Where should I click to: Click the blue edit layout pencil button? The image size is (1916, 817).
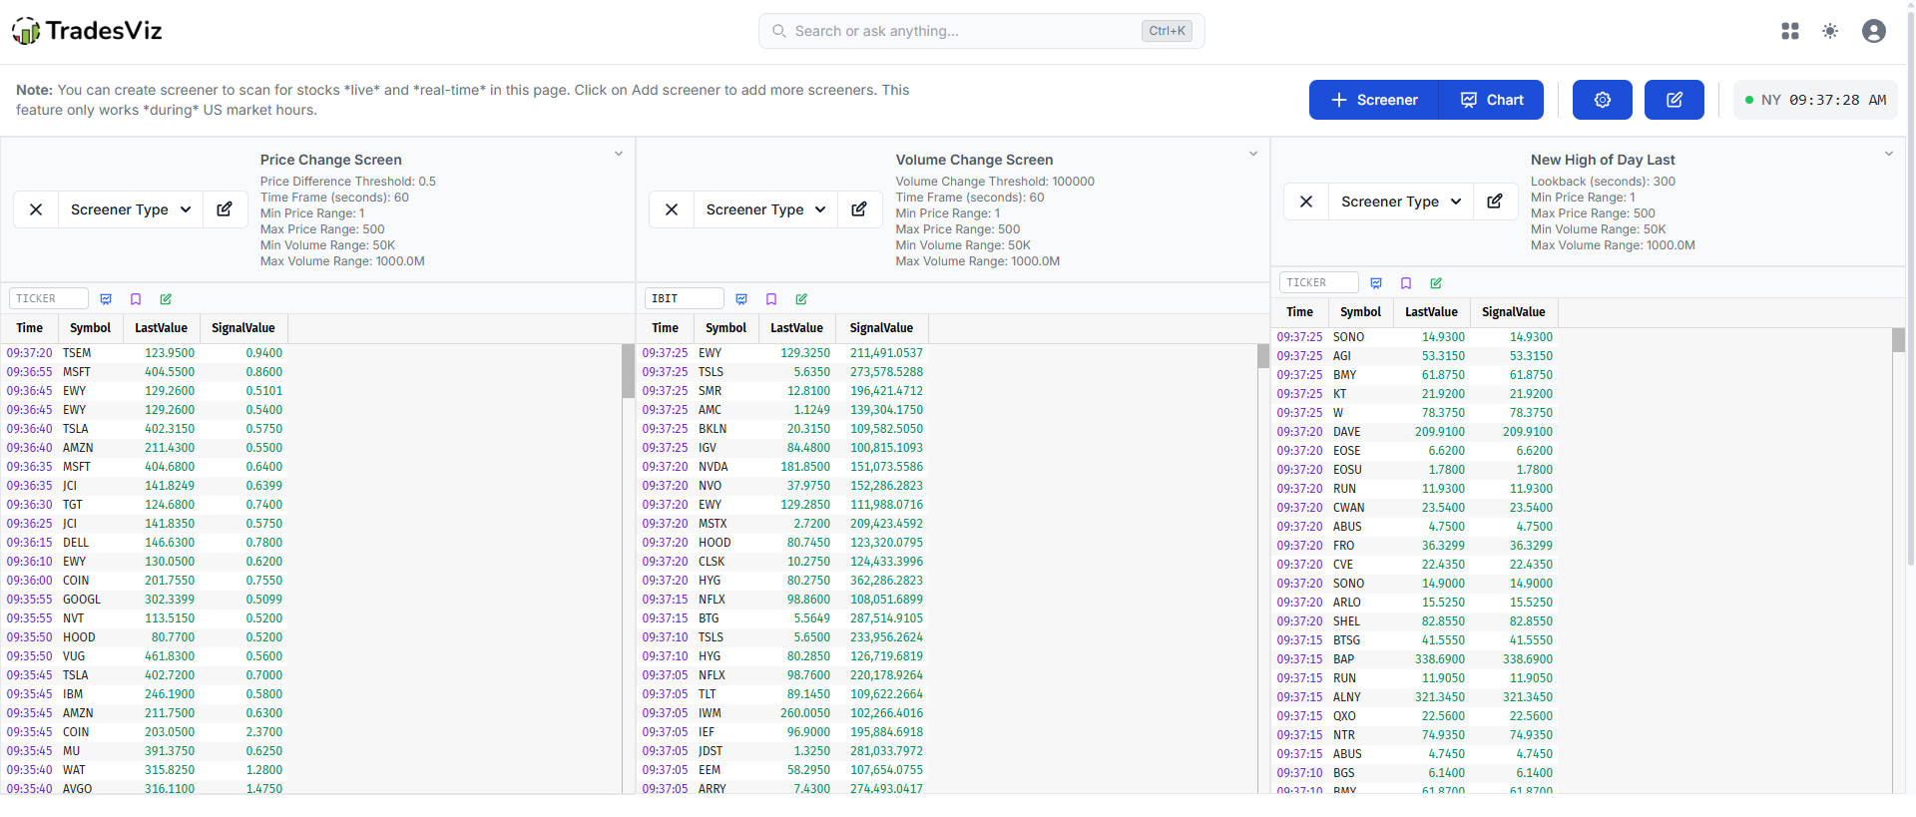coord(1675,100)
